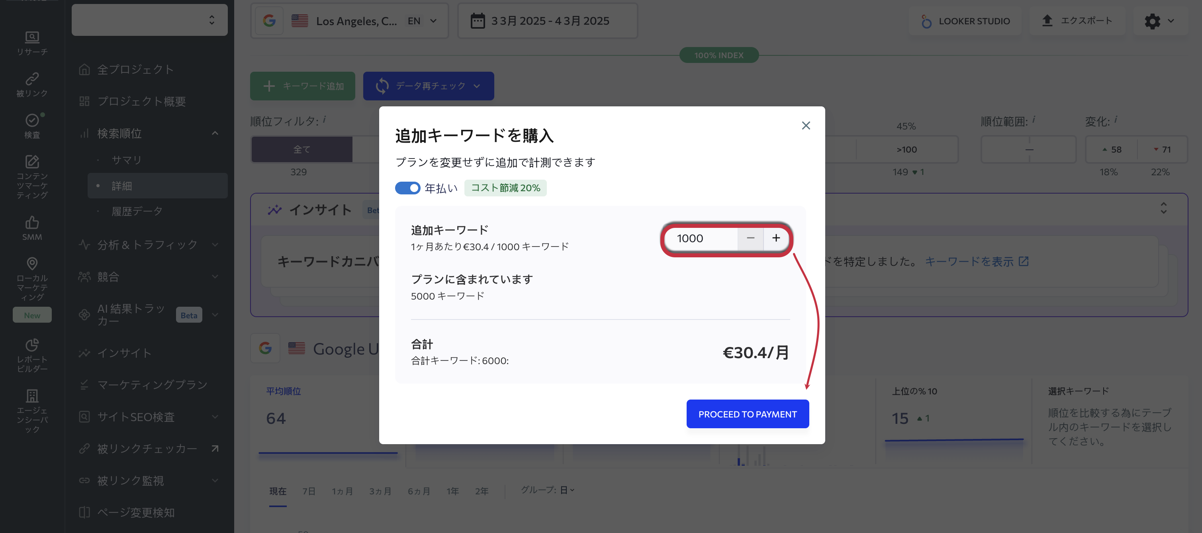Open the 被リンク backlinks sidebar icon

(32, 78)
